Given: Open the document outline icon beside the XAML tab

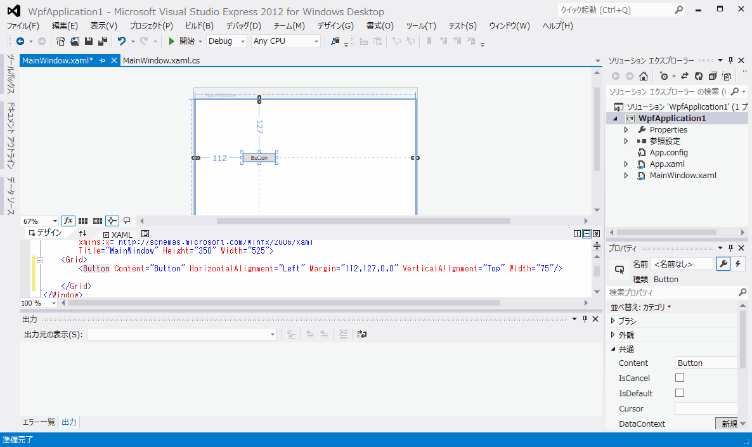Looking at the screenshot, I should (145, 233).
